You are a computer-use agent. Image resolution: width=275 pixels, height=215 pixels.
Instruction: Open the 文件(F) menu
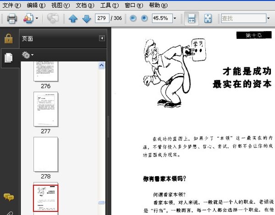12,5
